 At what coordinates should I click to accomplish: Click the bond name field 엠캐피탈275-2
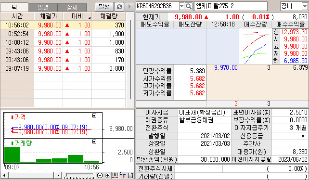coord(231,6)
